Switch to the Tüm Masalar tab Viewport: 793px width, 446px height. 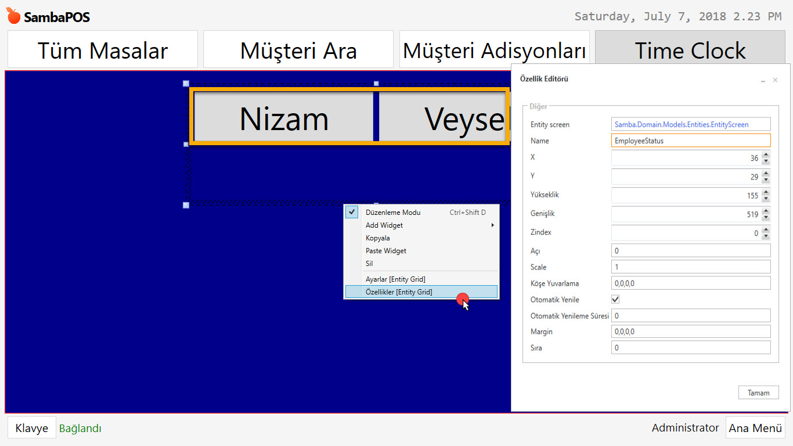pyautogui.click(x=102, y=49)
